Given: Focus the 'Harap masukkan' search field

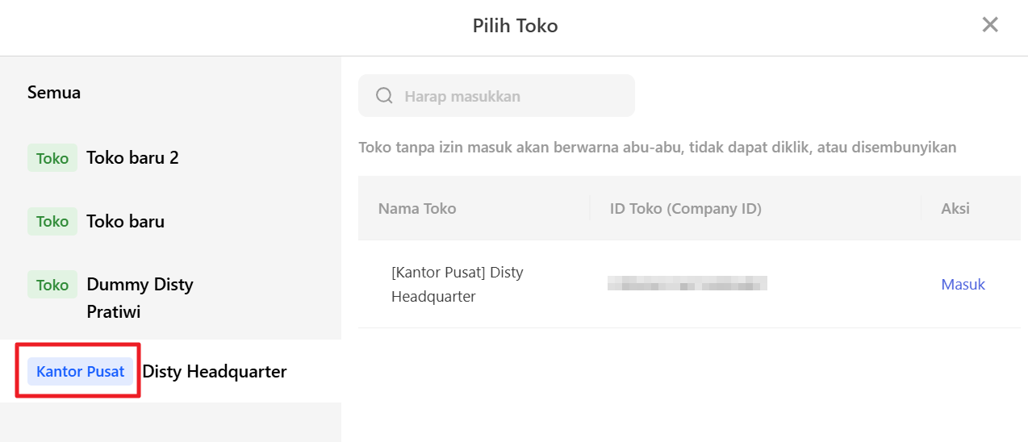Looking at the screenshot, I should [x=508, y=96].
